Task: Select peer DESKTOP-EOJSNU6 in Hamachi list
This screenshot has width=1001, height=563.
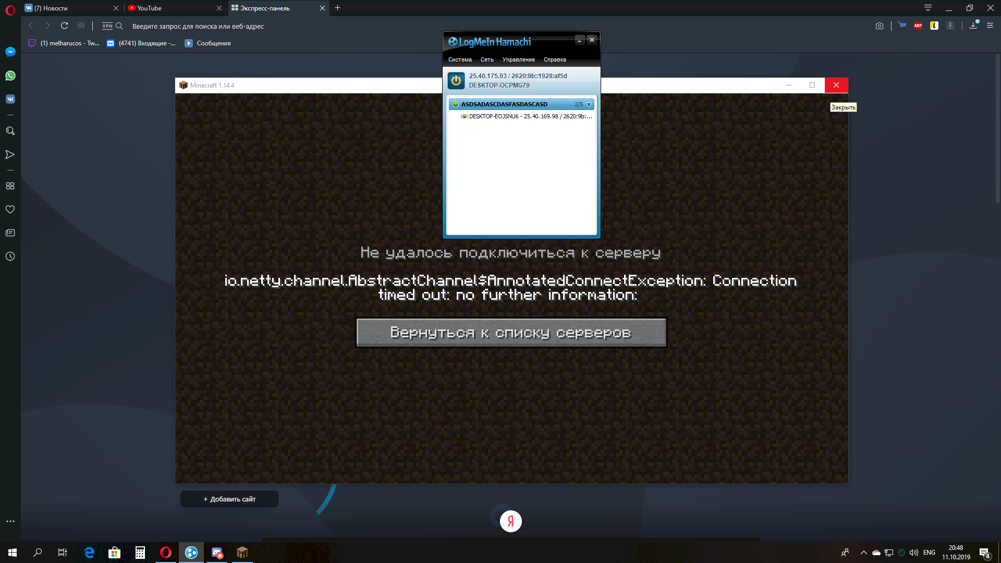Action: [527, 116]
